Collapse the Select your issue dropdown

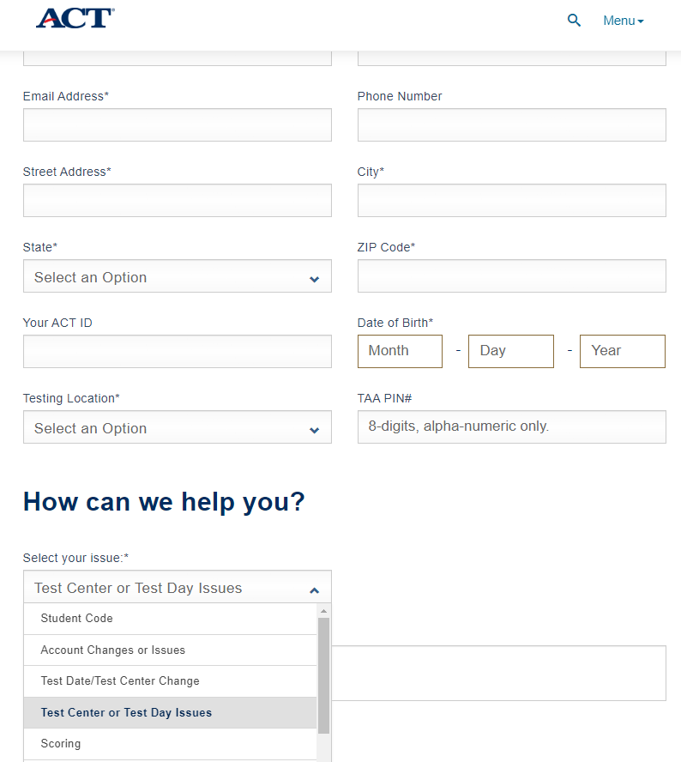coord(178,587)
